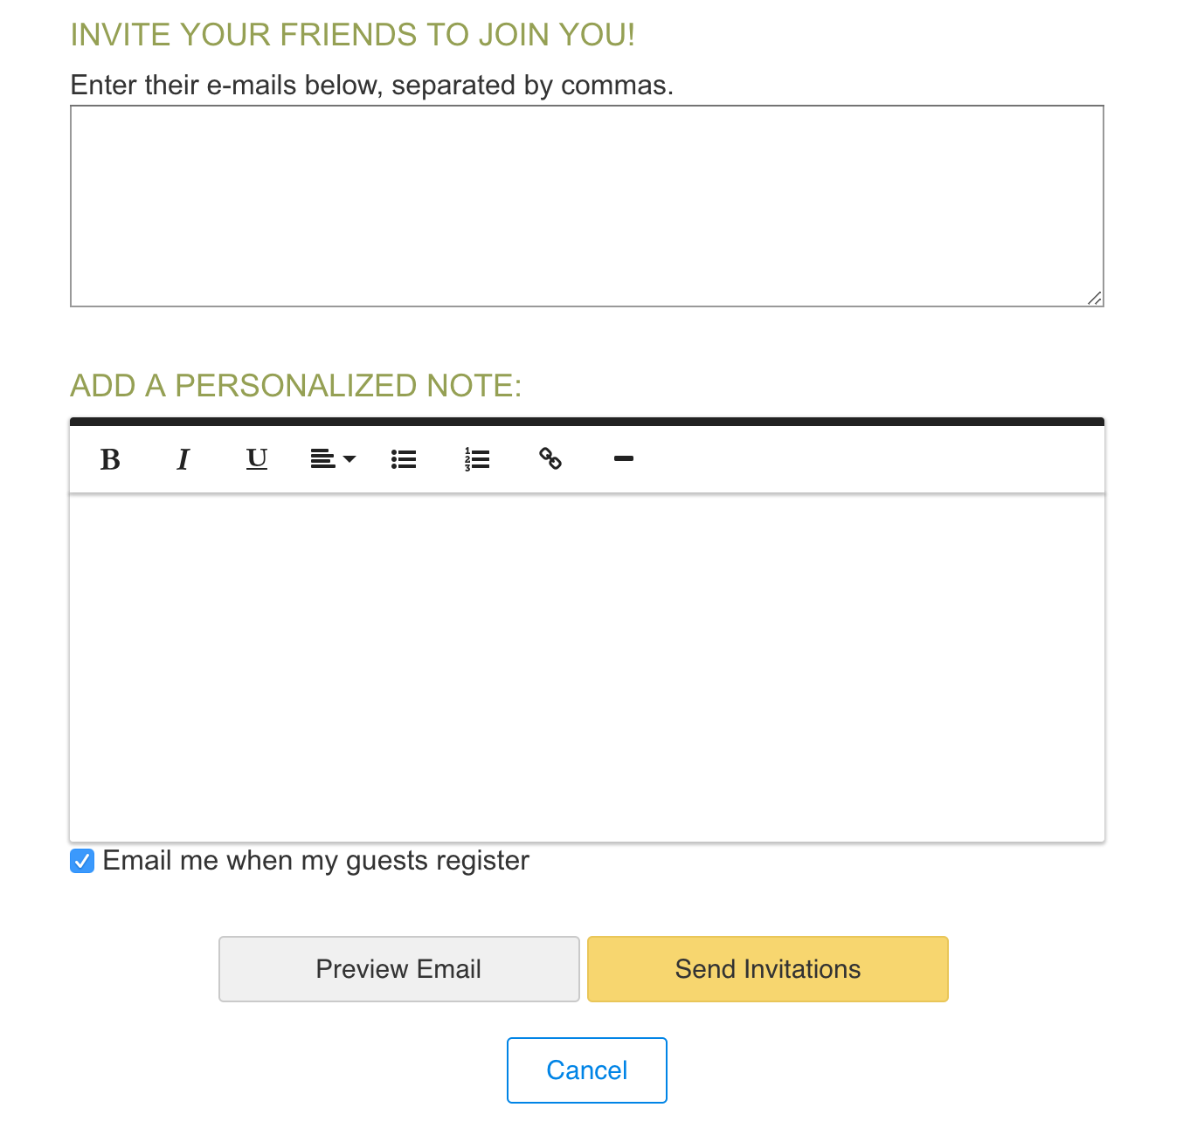Viewport: 1197px width, 1135px height.
Task: Click the "Add A Personalized Note:" heading
Action: [296, 386]
